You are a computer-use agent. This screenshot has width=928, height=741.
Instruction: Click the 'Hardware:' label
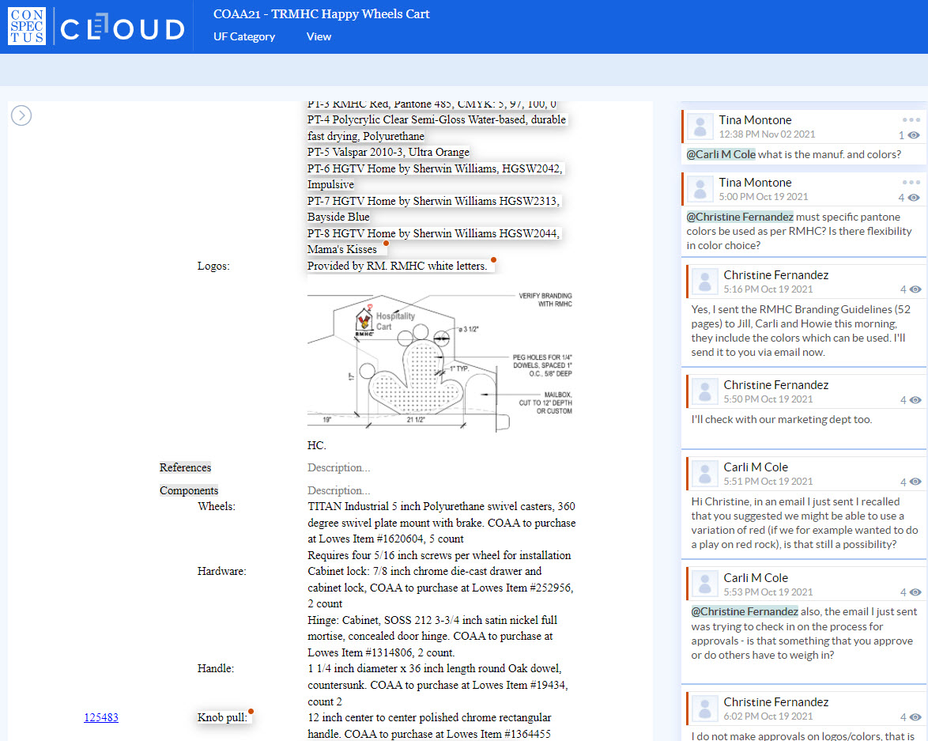click(x=222, y=572)
